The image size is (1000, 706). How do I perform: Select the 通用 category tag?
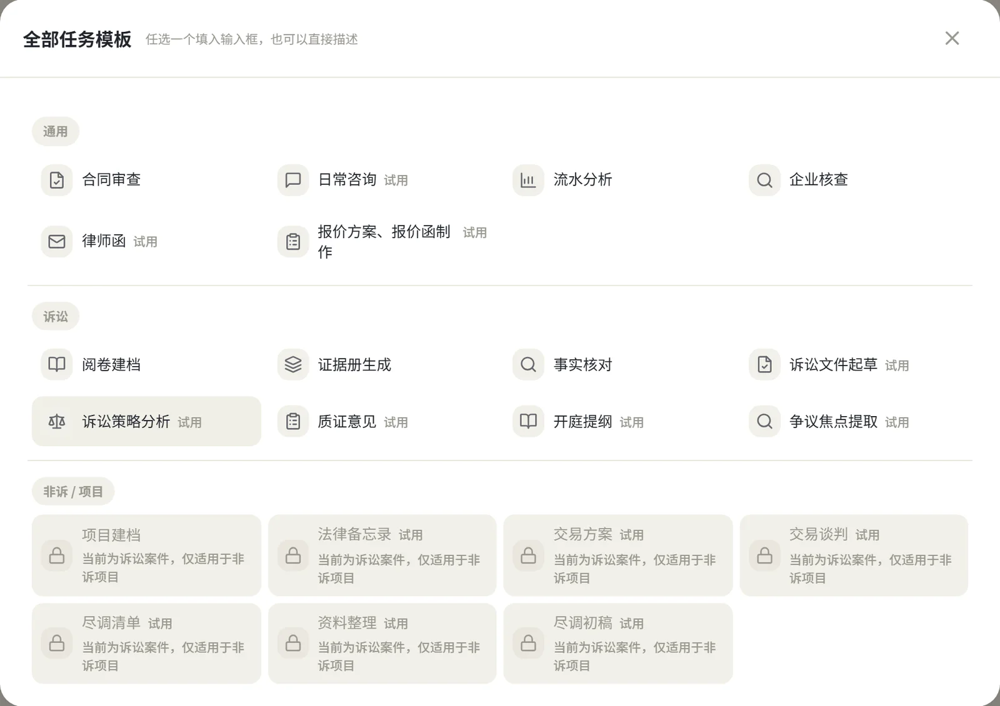[x=56, y=131]
